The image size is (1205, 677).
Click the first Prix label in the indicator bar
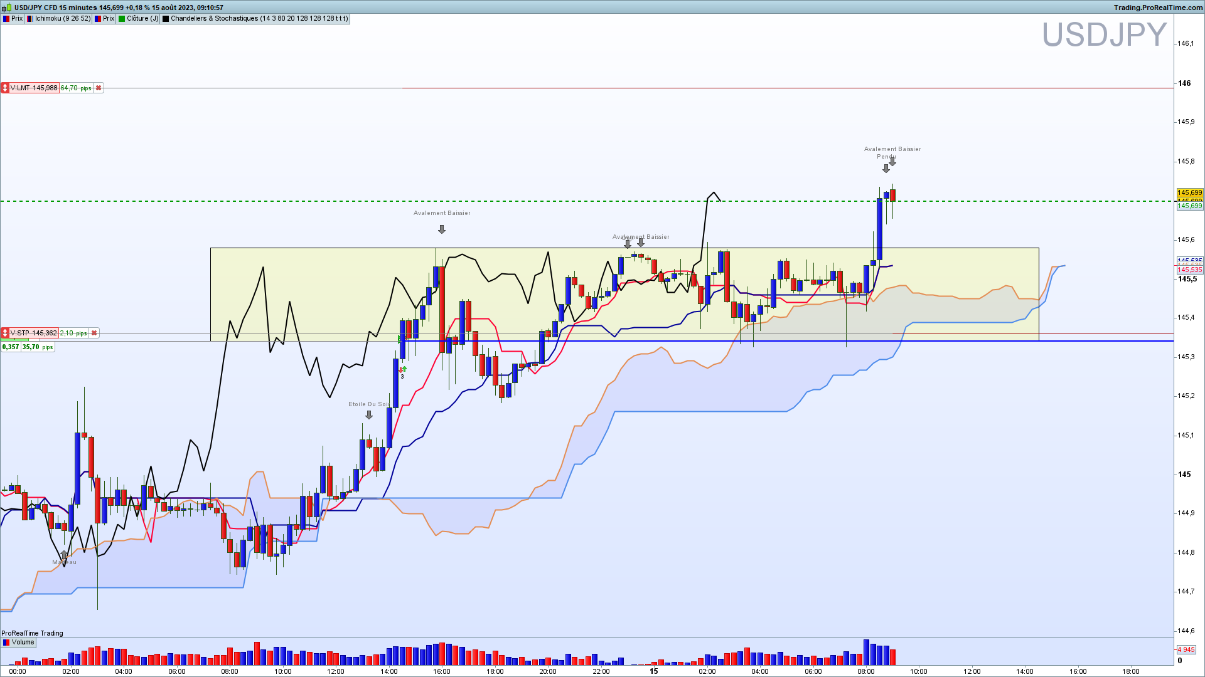(13, 19)
